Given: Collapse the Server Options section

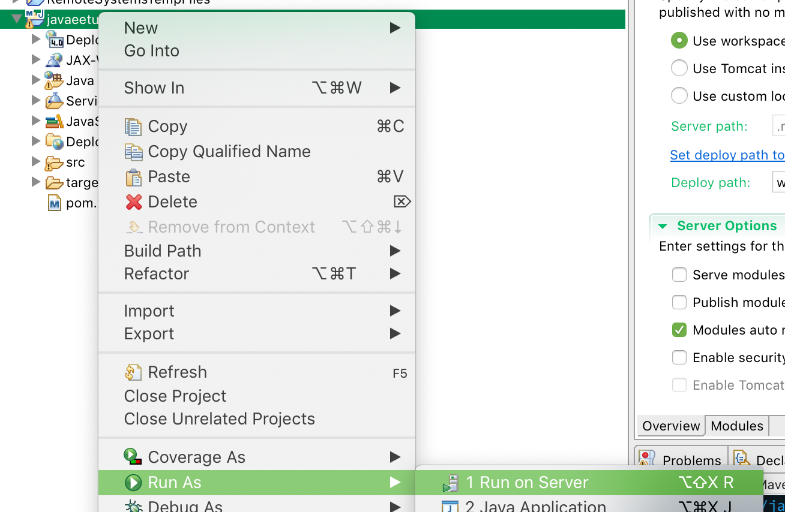Looking at the screenshot, I should click(x=663, y=226).
